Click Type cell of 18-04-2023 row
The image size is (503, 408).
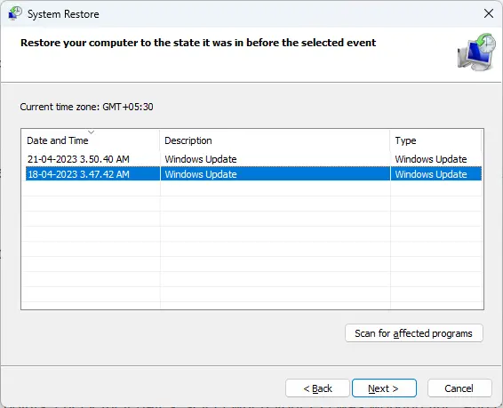(436, 174)
